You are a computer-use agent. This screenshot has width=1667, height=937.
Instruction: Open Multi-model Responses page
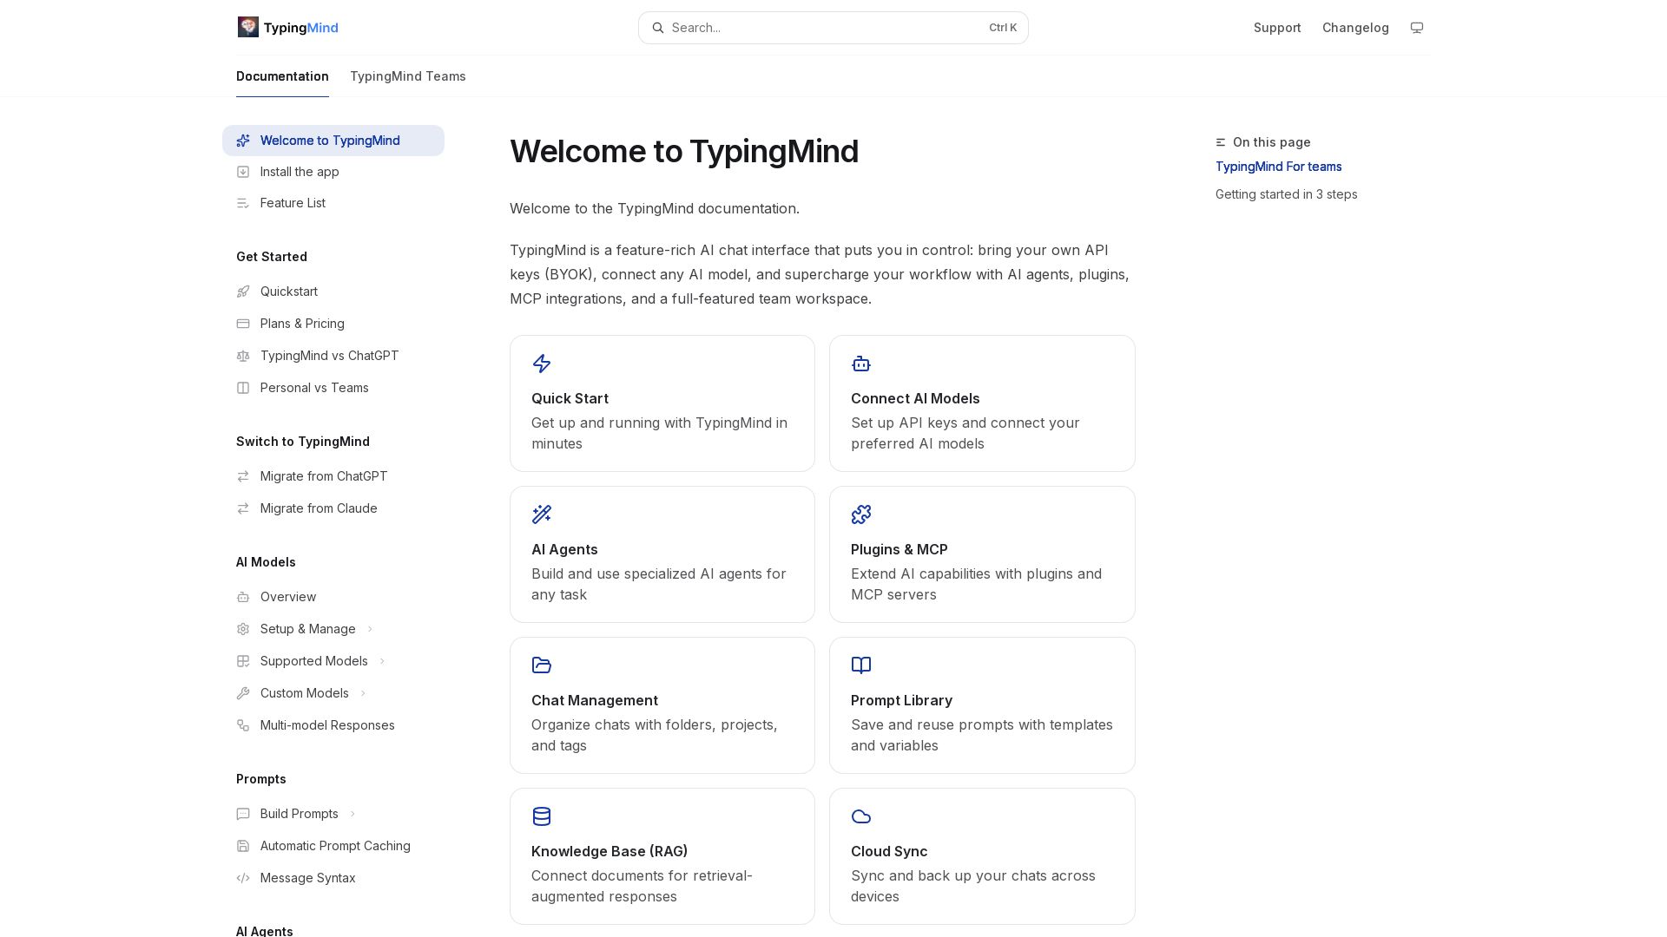[333, 725]
